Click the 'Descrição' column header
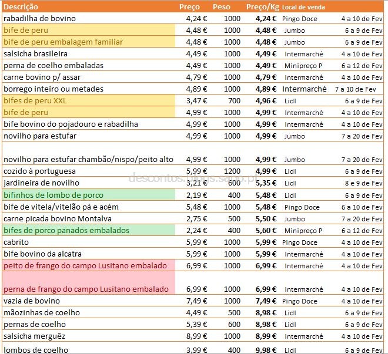The height and width of the screenshot is (354, 388). 21,7
